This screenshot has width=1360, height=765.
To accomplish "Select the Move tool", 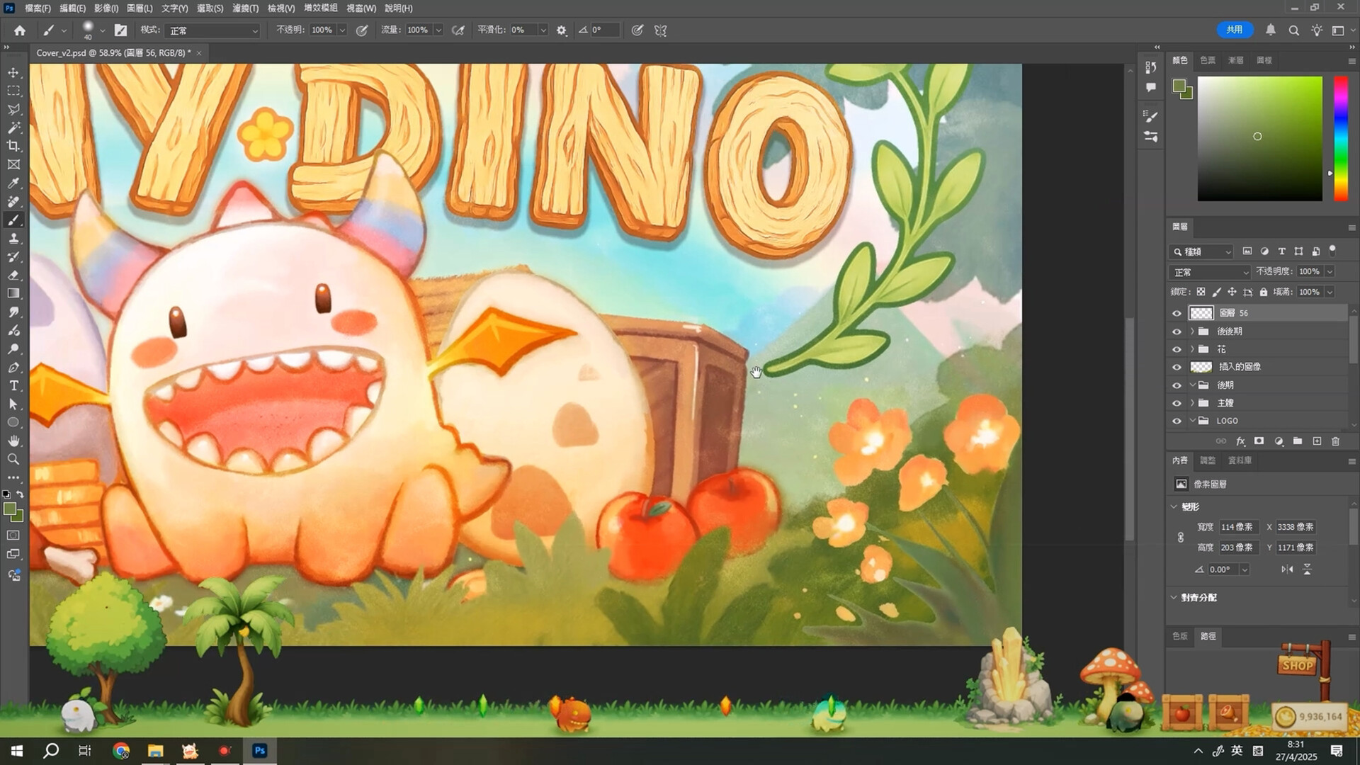I will tap(14, 72).
